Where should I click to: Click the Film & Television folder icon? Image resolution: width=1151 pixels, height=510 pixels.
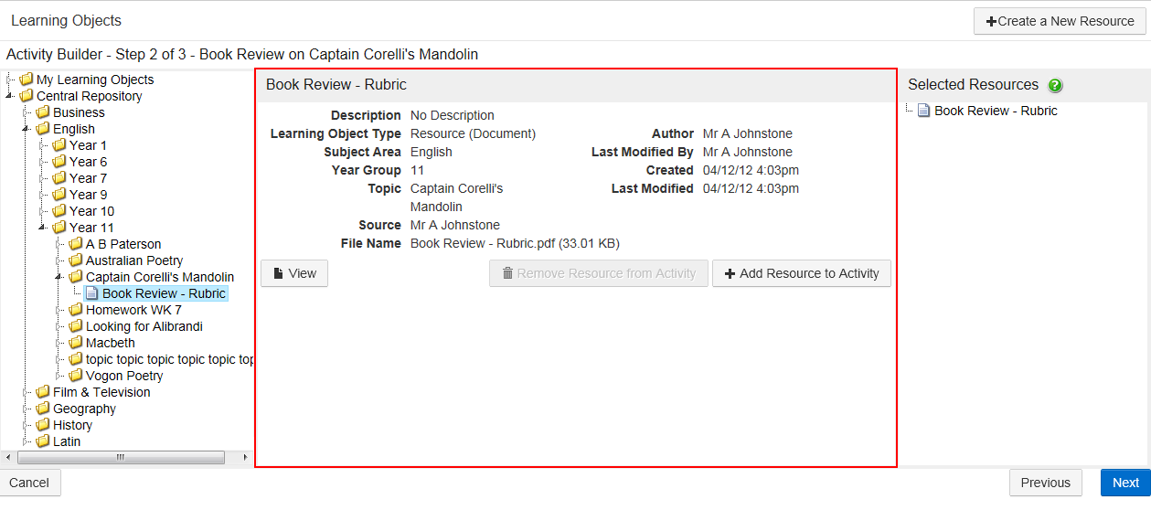tap(43, 392)
